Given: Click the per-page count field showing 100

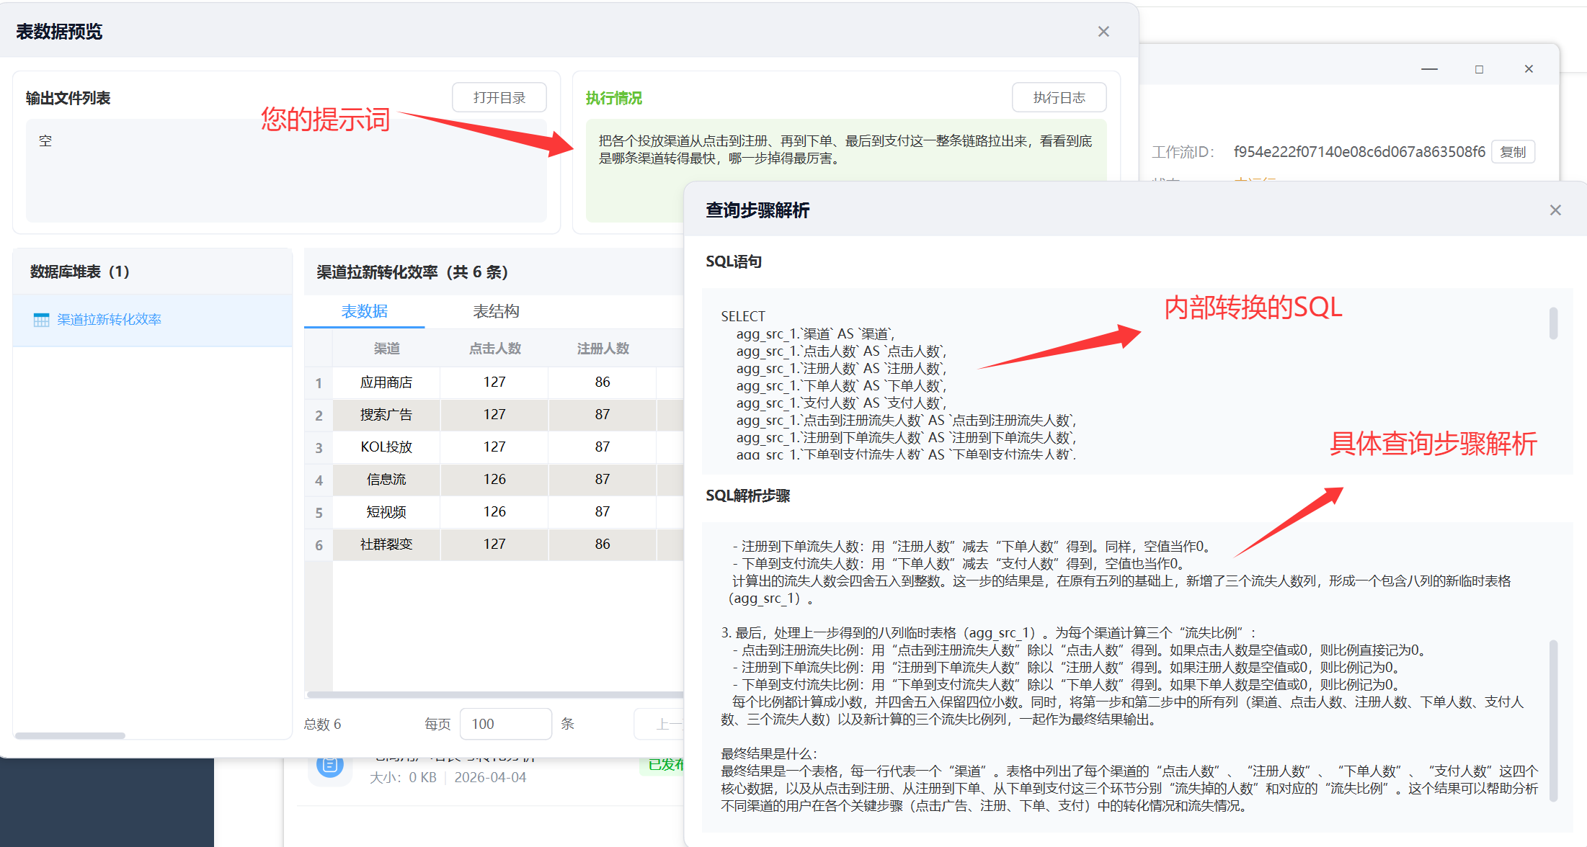Looking at the screenshot, I should point(505,724).
